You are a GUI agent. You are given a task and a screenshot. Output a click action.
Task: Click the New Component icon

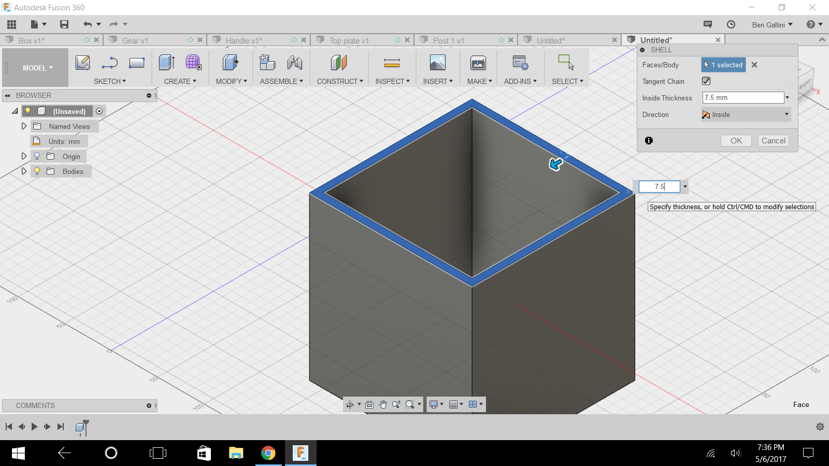click(x=267, y=63)
